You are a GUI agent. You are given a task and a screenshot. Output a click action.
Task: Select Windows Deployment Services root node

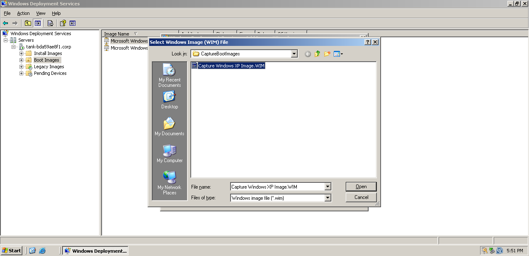point(41,33)
